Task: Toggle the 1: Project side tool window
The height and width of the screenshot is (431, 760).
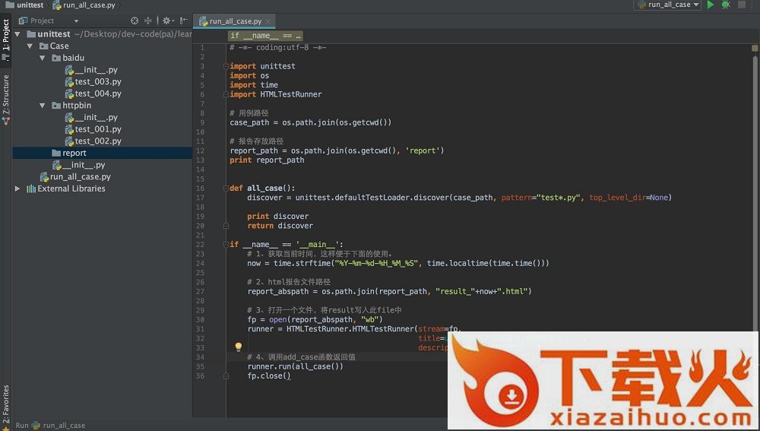Action: (5, 36)
